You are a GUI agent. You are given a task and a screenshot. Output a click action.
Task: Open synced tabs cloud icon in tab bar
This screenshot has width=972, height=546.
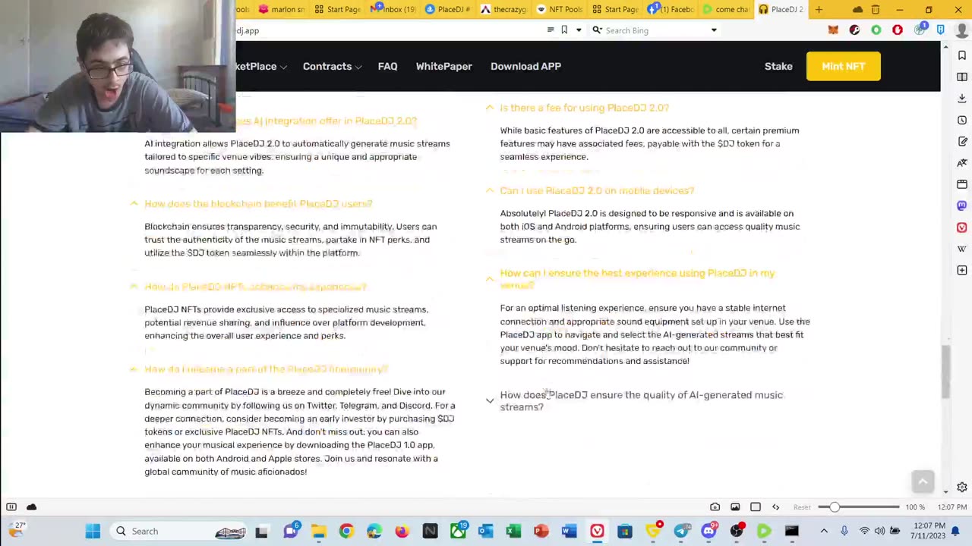[857, 9]
